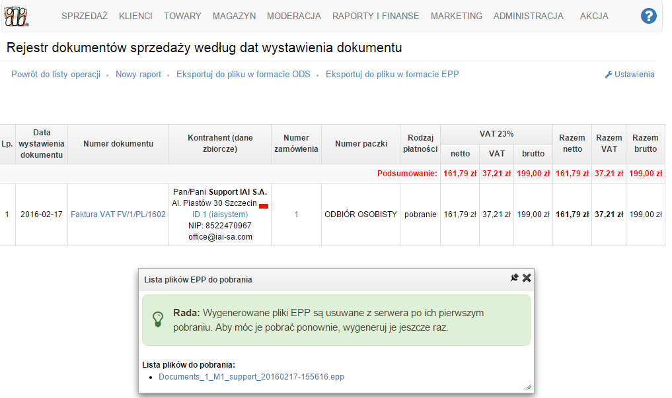This screenshot has width=672, height=398.
Task: Open the SPRZEDAŻ menu
Action: point(85,16)
